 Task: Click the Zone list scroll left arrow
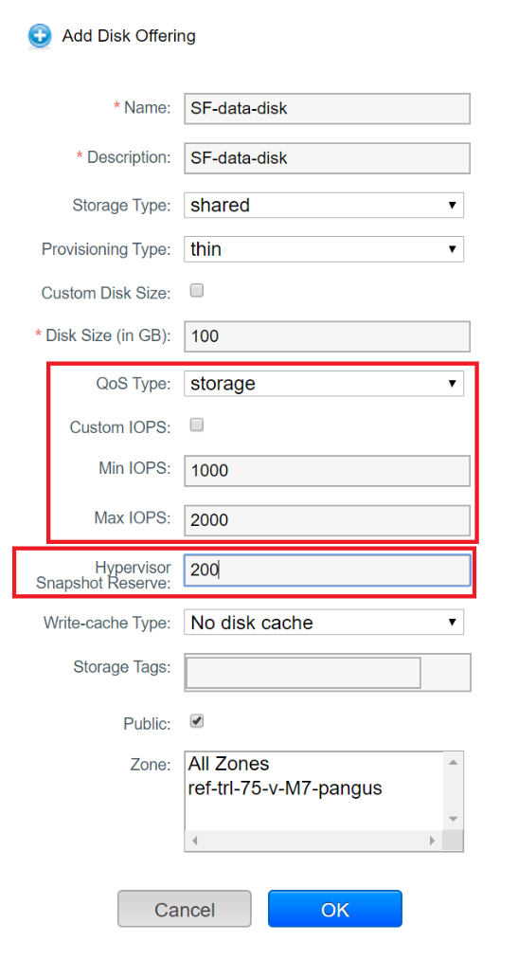195,841
